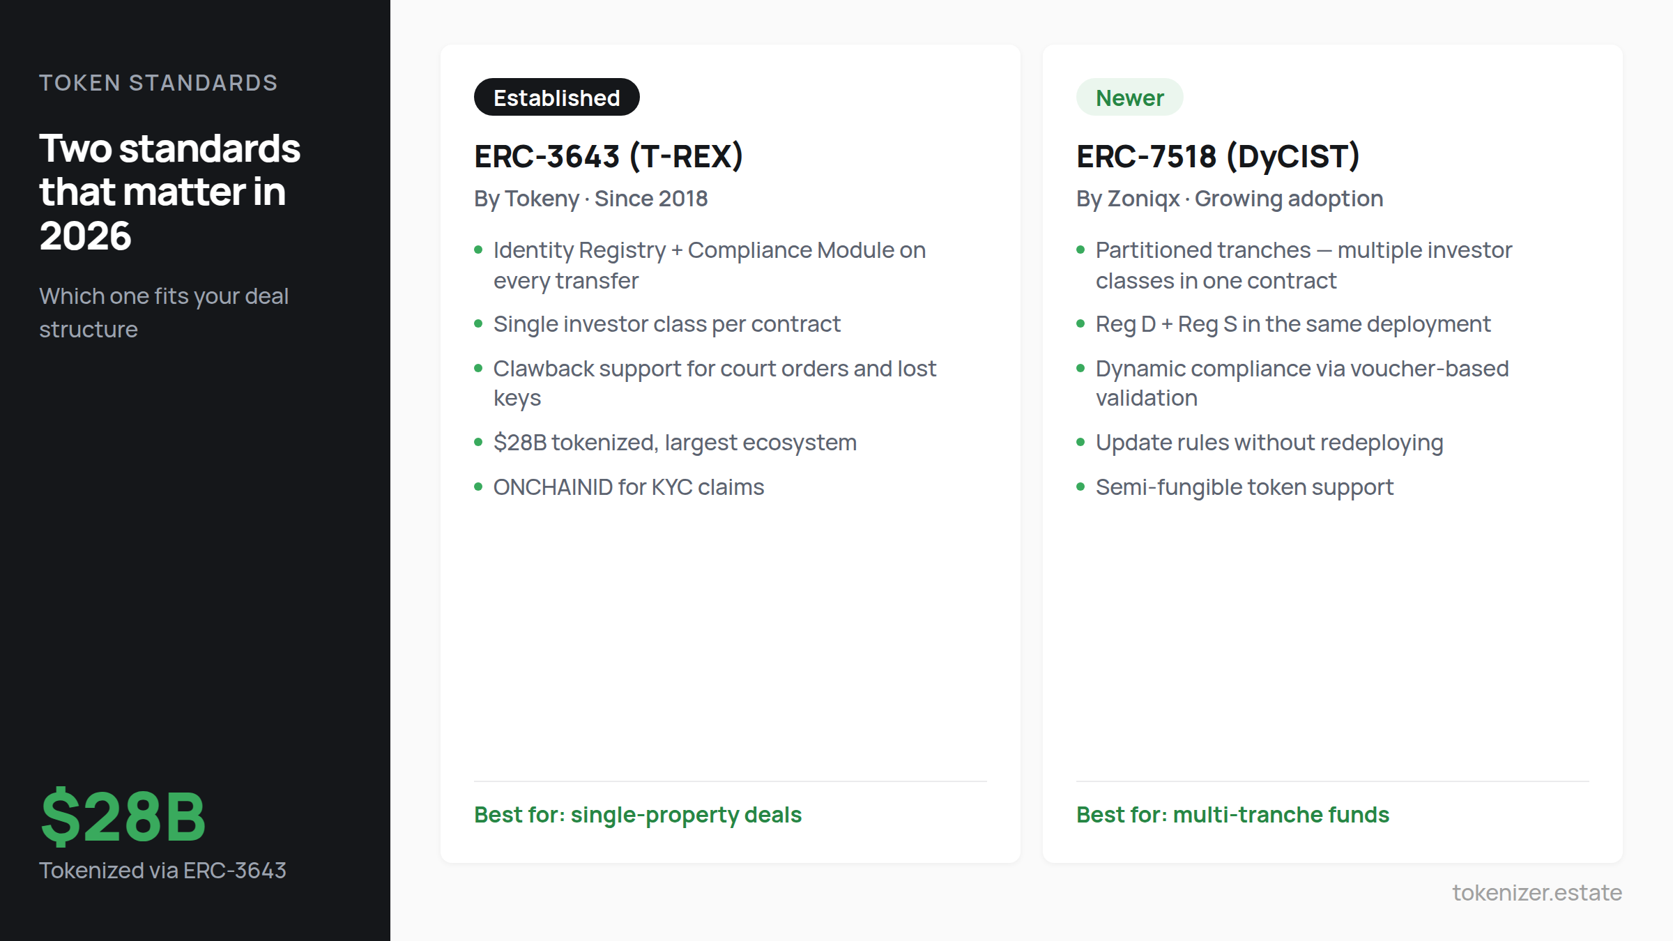Click the green bullet beside "Clawback support"
The width and height of the screenshot is (1673, 941).
pos(479,369)
